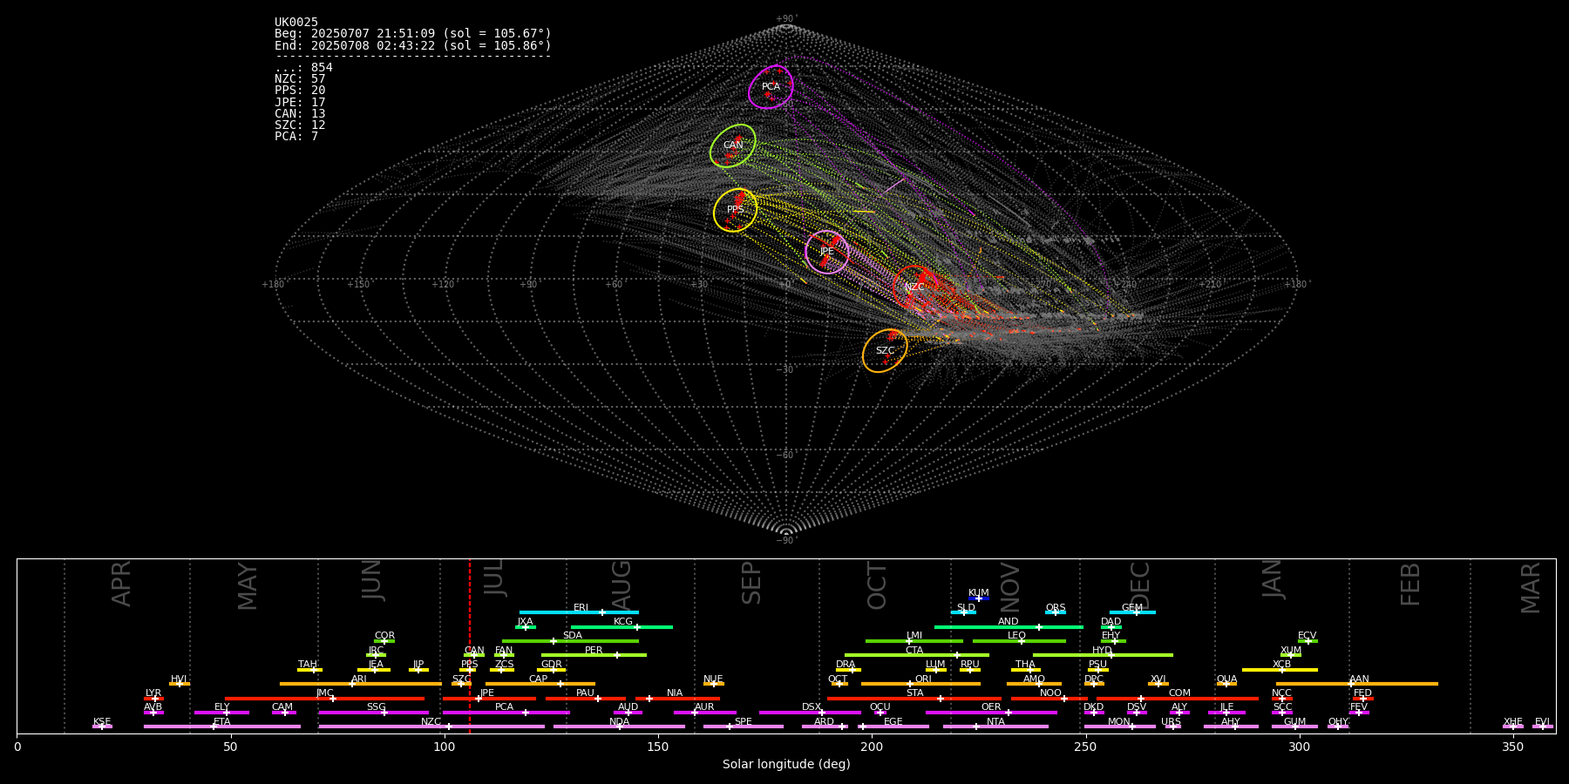Image resolution: width=1569 pixels, height=784 pixels.
Task: Click the EVI shower label in the timeline
Action: coord(1542,722)
